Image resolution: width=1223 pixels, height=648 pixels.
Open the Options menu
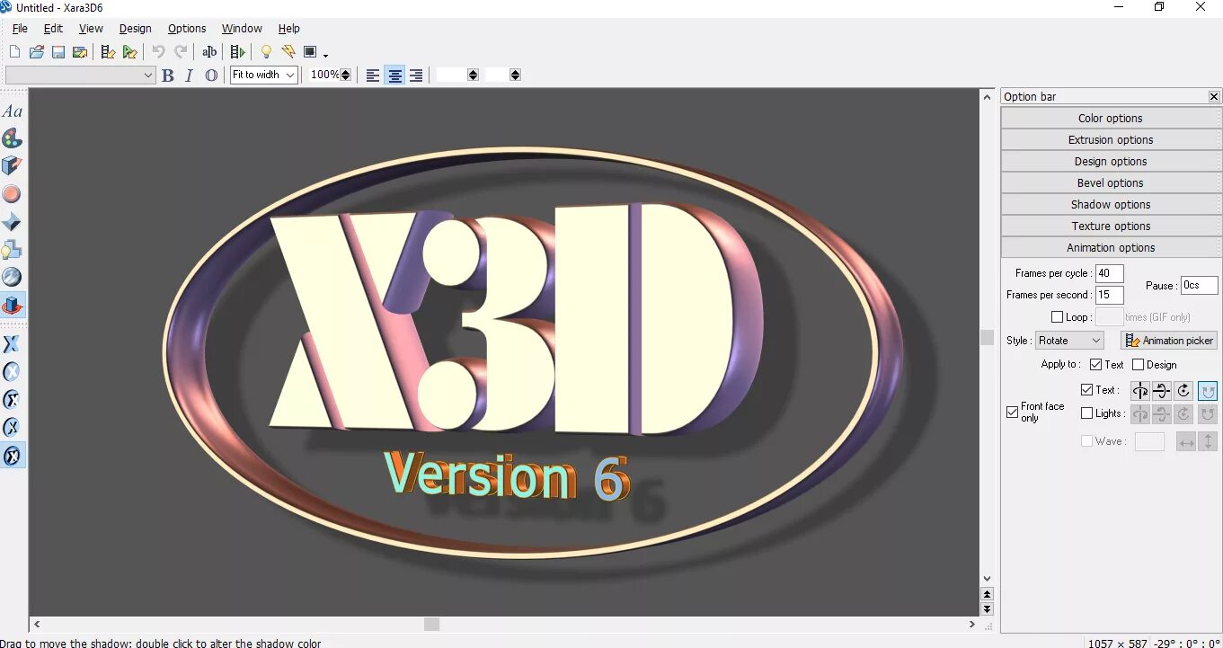point(187,29)
